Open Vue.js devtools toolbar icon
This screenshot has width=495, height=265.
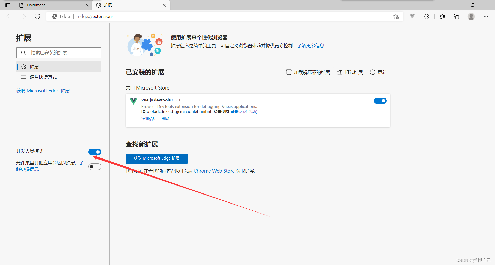(x=412, y=16)
